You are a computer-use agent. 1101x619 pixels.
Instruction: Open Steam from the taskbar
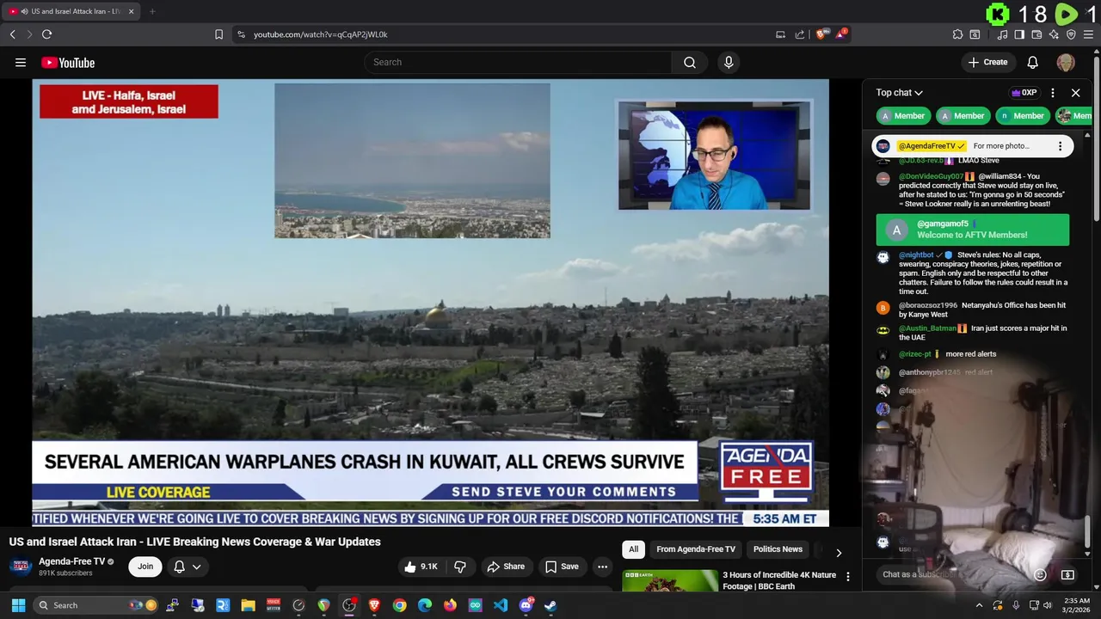click(x=550, y=605)
